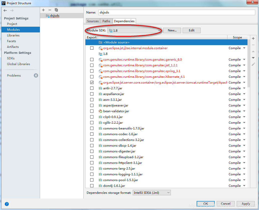Go to Artifacts settings
The image size is (259, 210).
coord(13,47)
